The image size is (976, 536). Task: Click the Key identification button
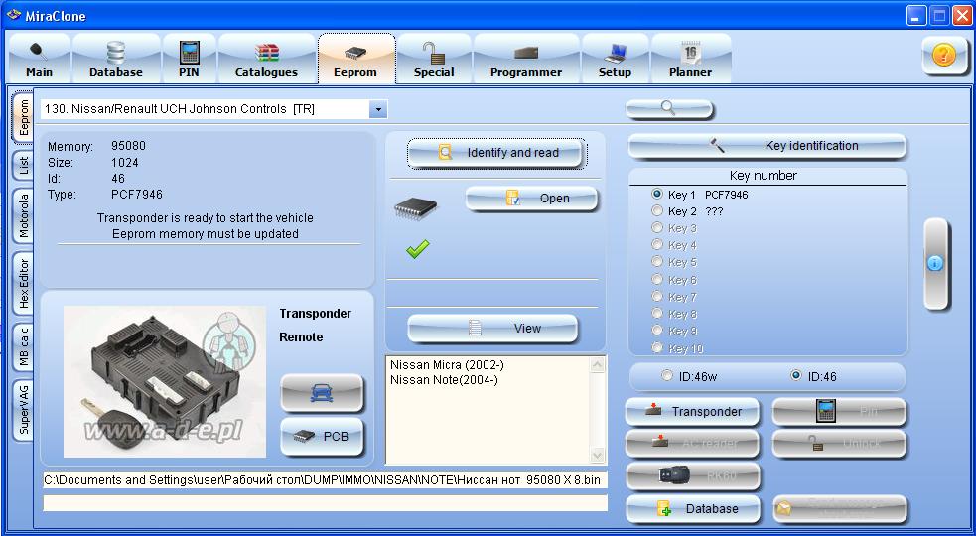(x=767, y=146)
